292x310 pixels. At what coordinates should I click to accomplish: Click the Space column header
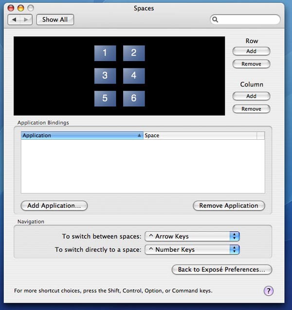(200, 135)
